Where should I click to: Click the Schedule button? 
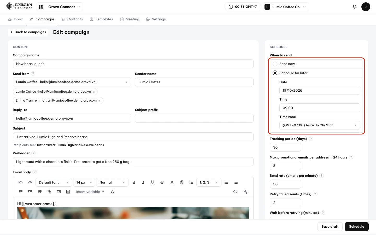point(357,227)
